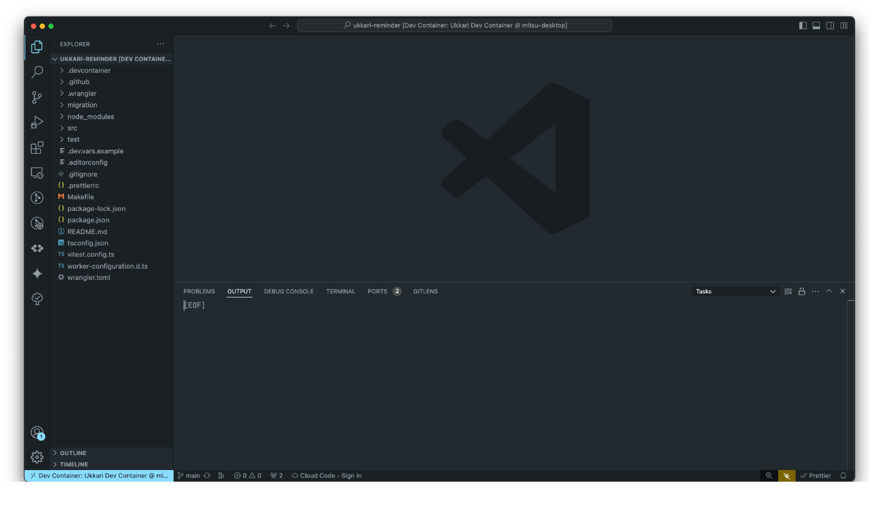Open the Tasks output channel dropdown
This screenshot has height=514, width=879.
click(x=736, y=291)
